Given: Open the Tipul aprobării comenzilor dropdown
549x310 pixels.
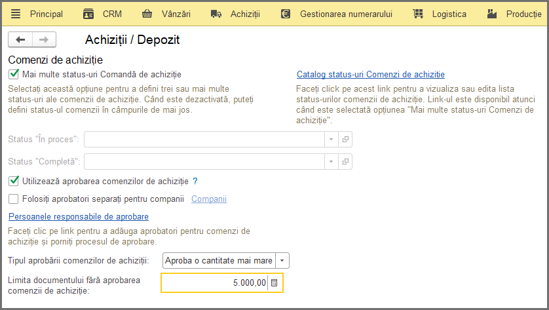Looking at the screenshot, I should click(282, 261).
